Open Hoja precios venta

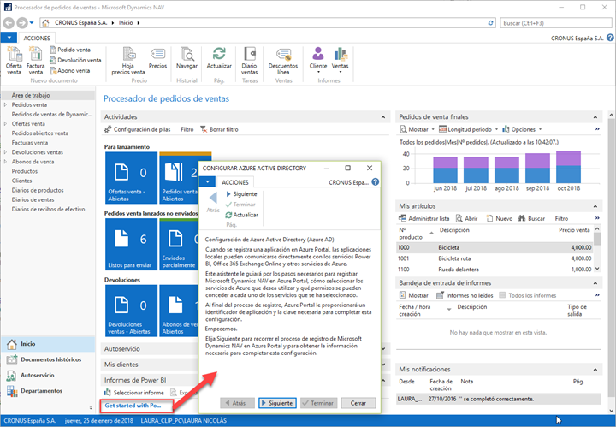pyautogui.click(x=128, y=60)
